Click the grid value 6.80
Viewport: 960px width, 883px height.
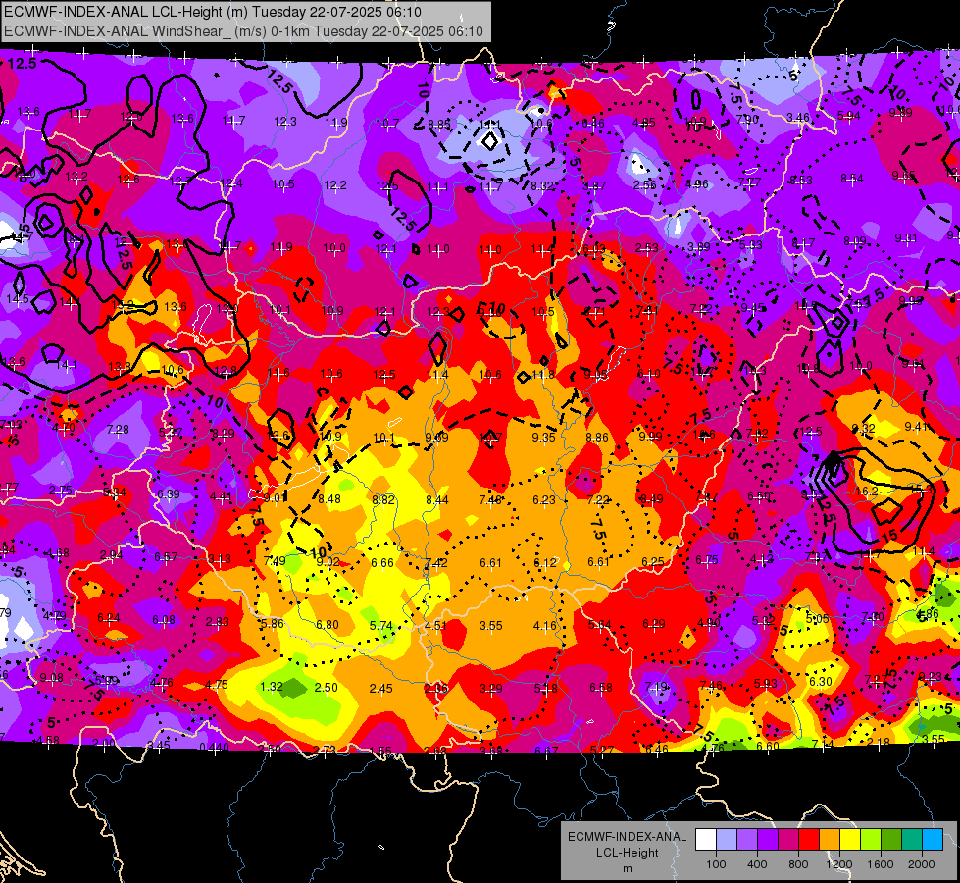click(327, 624)
